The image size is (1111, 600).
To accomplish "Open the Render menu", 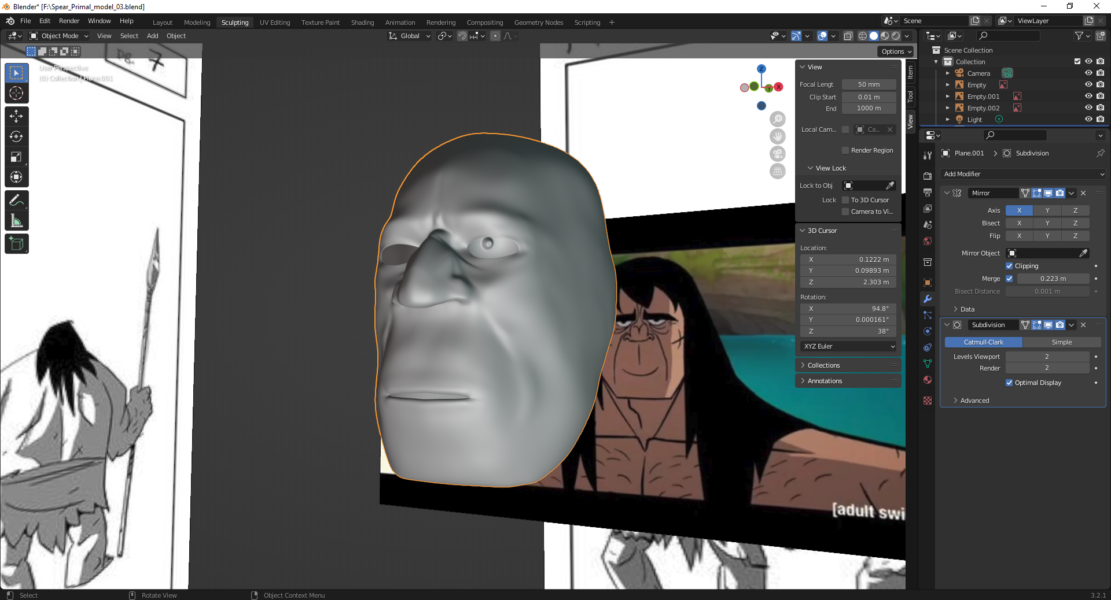I will [x=69, y=21].
